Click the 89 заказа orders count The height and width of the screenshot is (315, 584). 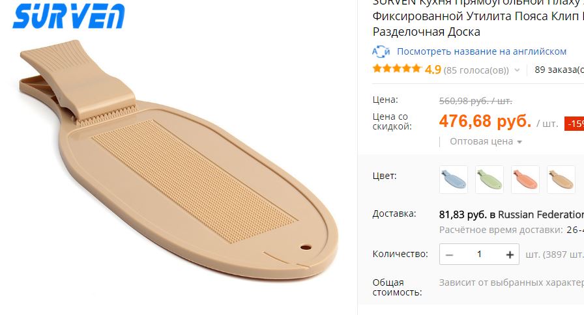559,70
